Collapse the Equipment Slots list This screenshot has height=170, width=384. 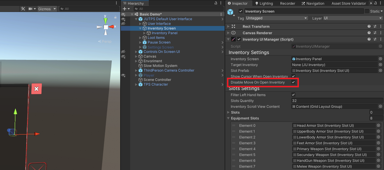[x=228, y=118]
